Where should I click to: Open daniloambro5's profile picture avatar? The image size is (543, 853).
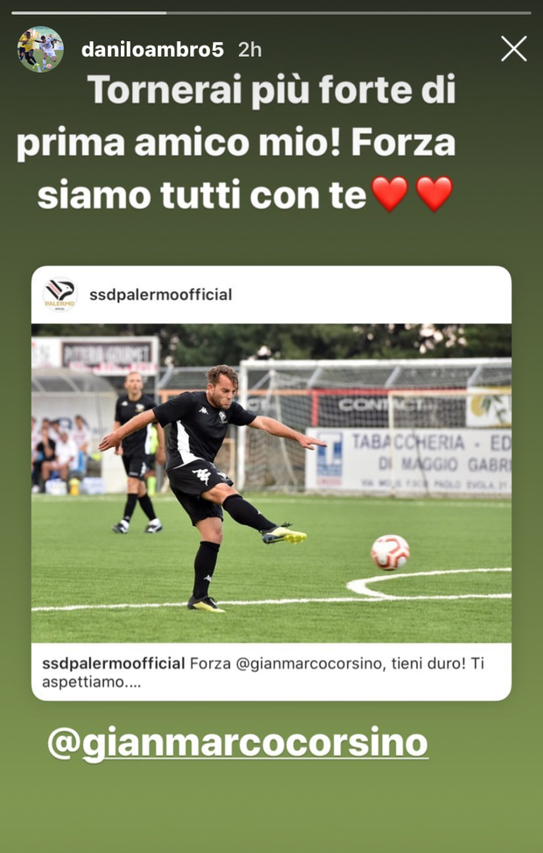coord(40,49)
